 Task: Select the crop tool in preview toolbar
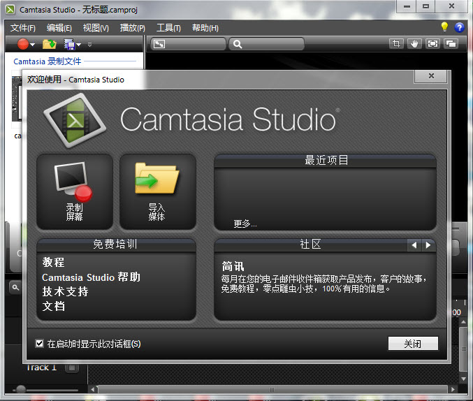coord(396,43)
